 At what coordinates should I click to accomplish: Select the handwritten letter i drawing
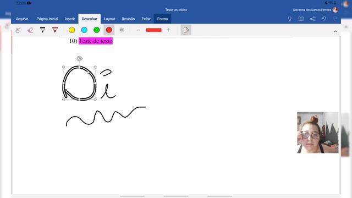click(108, 84)
